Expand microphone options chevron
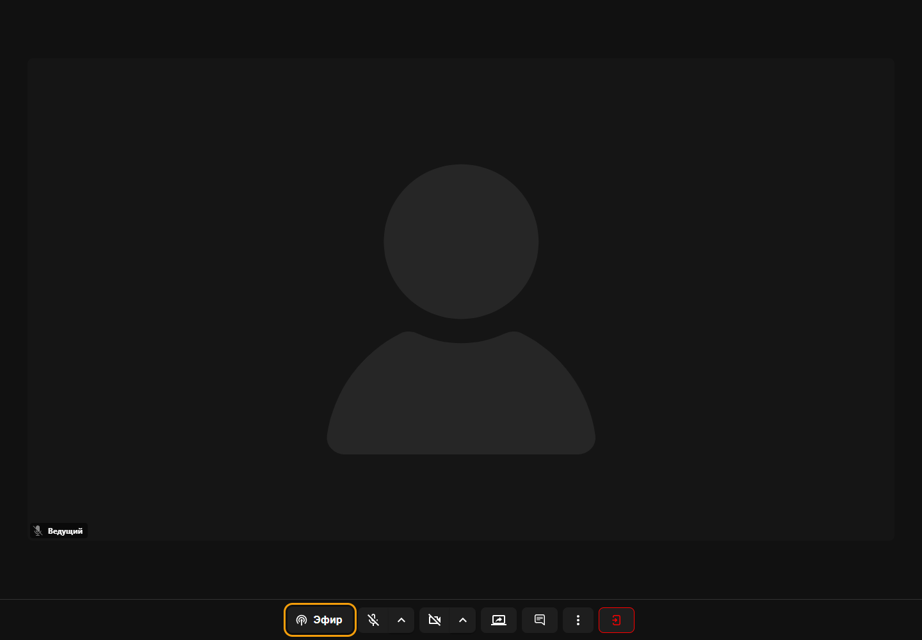Image resolution: width=922 pixels, height=640 pixels. coord(401,620)
